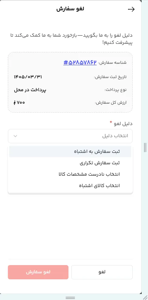Image resolution: width=148 pixels, height=300 pixels.
Task: Click the order date ۱۴۰۵/۰۳/۳۱
Action: coord(28,77)
